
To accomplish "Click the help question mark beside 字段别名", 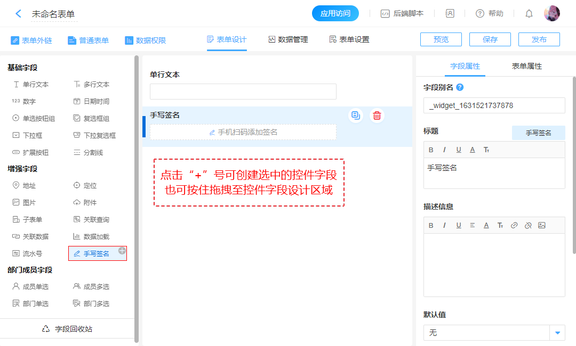I will click(x=460, y=87).
